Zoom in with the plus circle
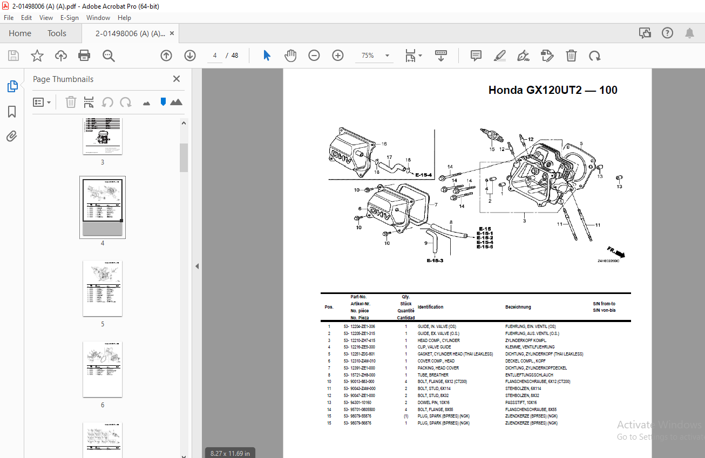 coord(338,56)
